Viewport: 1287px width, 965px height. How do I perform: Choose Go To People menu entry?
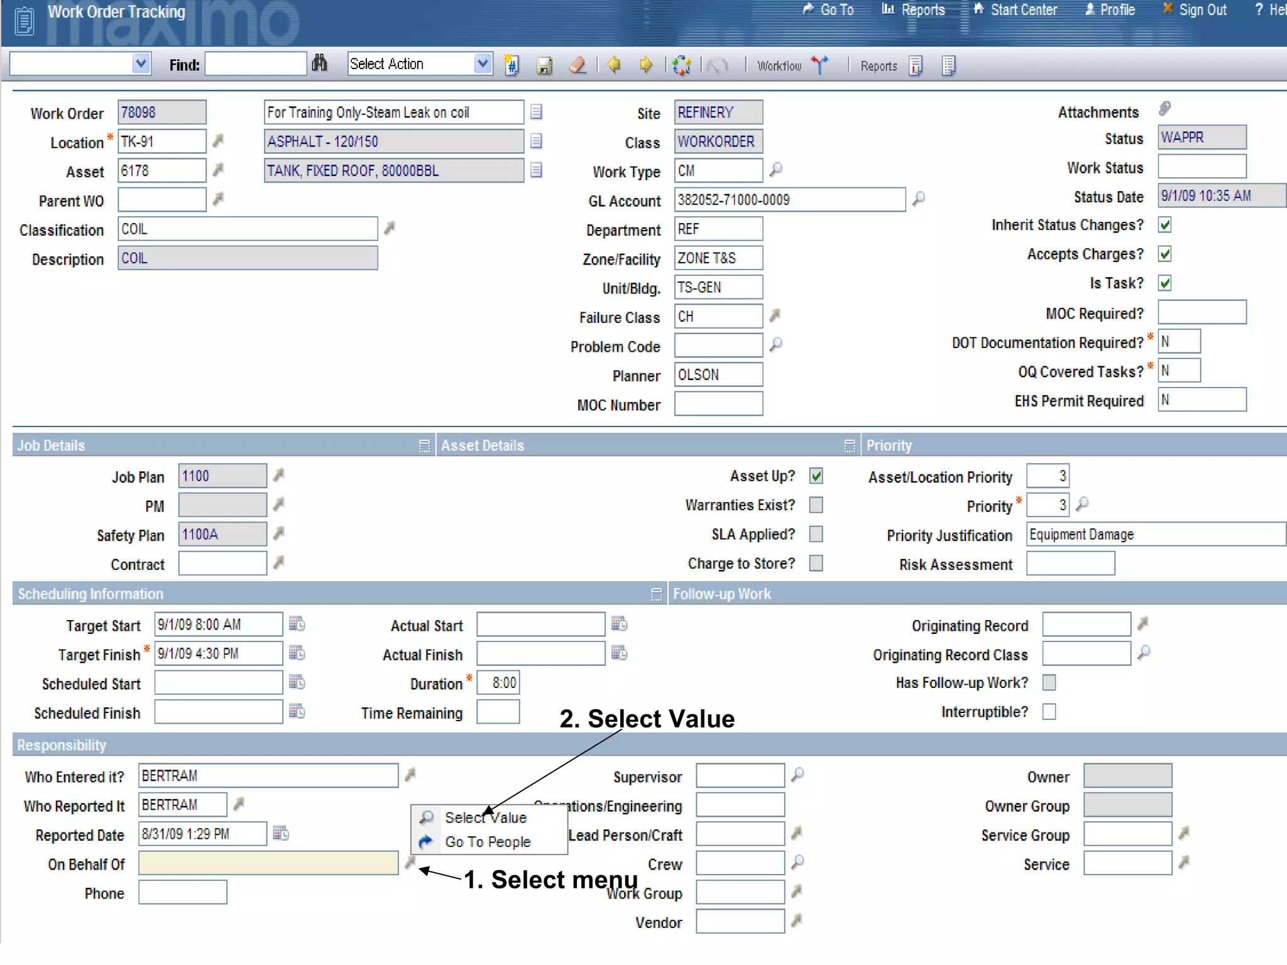point(487,842)
